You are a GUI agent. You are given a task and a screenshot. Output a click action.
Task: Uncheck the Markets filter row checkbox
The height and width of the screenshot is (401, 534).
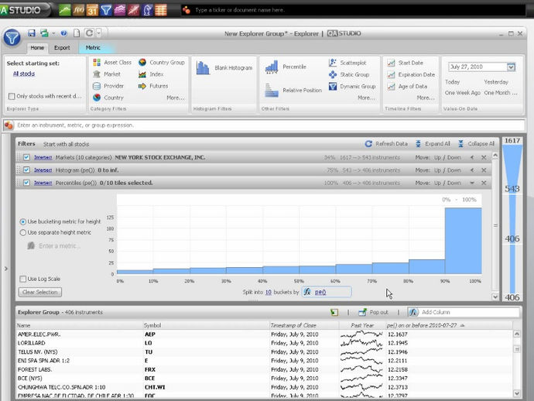(x=26, y=157)
